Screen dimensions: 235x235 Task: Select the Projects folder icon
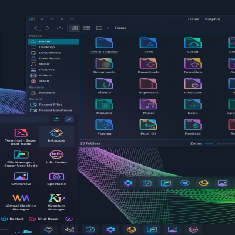[193, 125]
